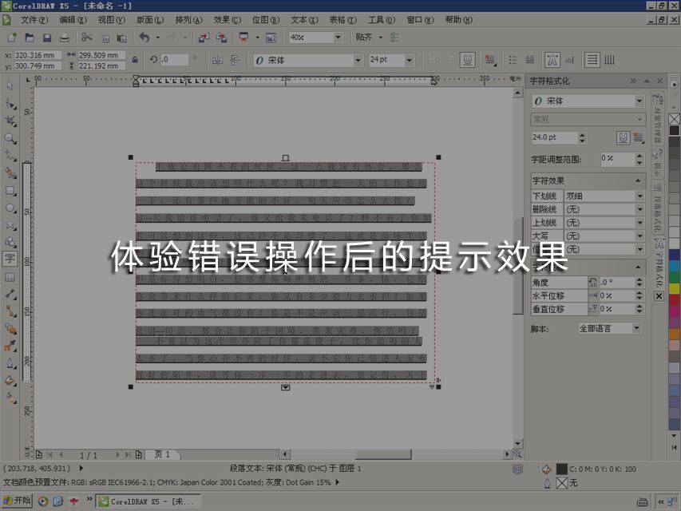Toggle vertical text direction button

point(609,60)
